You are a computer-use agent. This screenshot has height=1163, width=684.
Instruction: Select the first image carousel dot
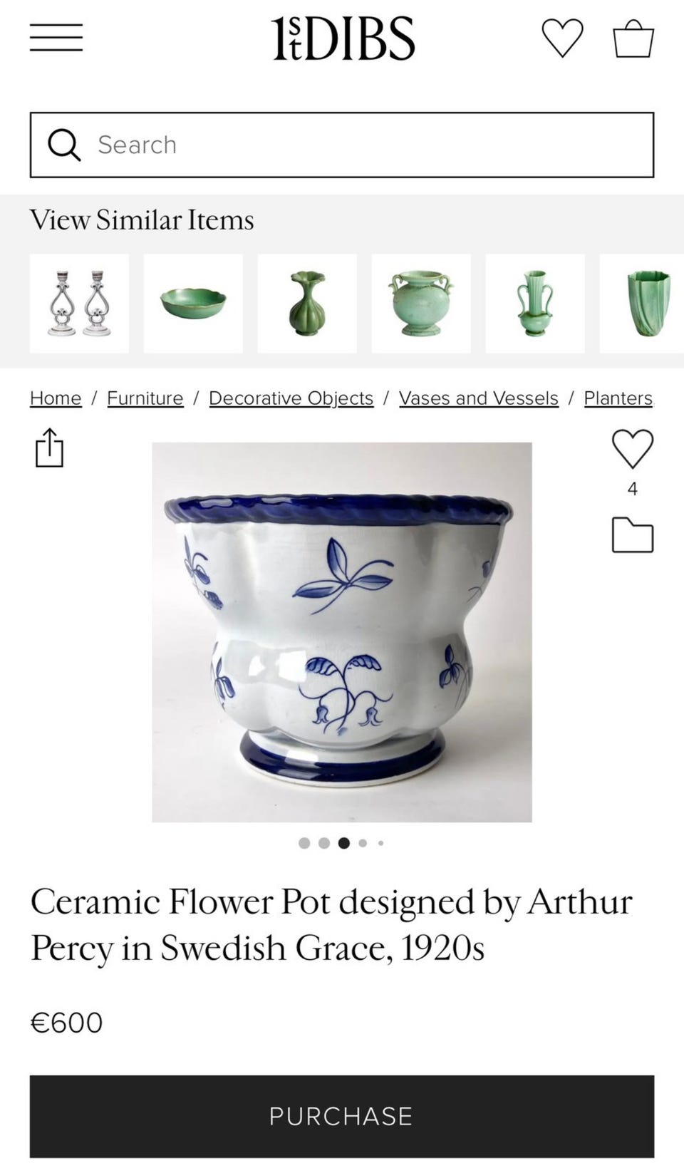tap(304, 843)
